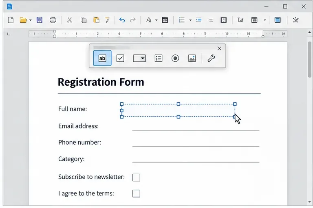The height and width of the screenshot is (208, 313).
Task: Cut selection with the scissors icon
Action: tap(69, 20)
